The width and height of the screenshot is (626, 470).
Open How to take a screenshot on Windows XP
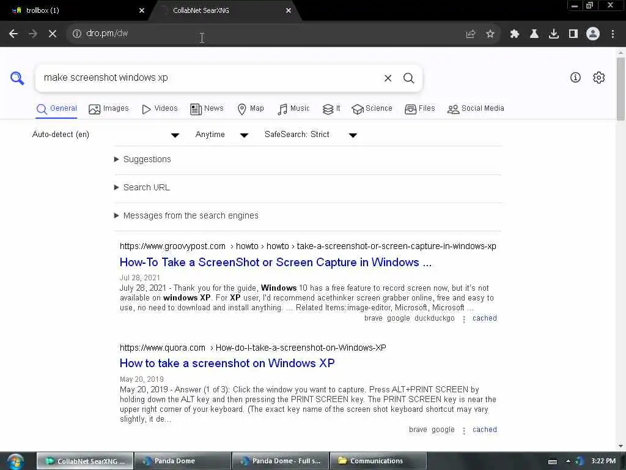(227, 364)
